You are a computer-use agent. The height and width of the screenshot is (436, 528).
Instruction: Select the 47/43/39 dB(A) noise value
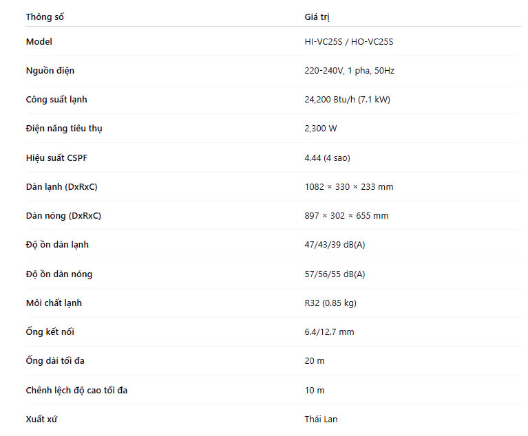(x=335, y=245)
